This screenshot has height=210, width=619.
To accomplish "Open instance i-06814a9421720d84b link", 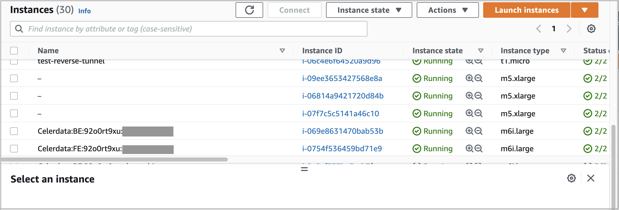I will (343, 96).
